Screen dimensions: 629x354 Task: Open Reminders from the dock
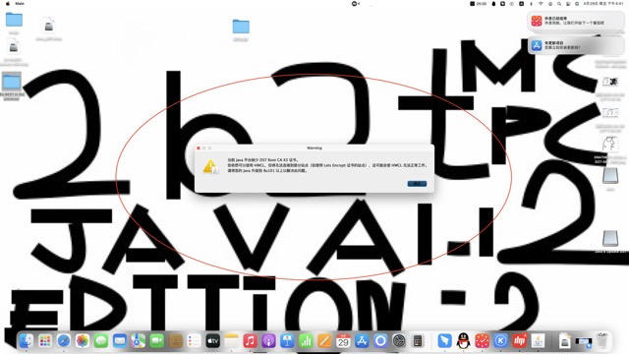195,341
